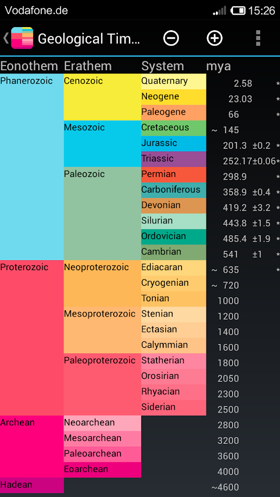Tap the Eonothem column header
The width and height of the screenshot is (280, 497).
(x=29, y=66)
